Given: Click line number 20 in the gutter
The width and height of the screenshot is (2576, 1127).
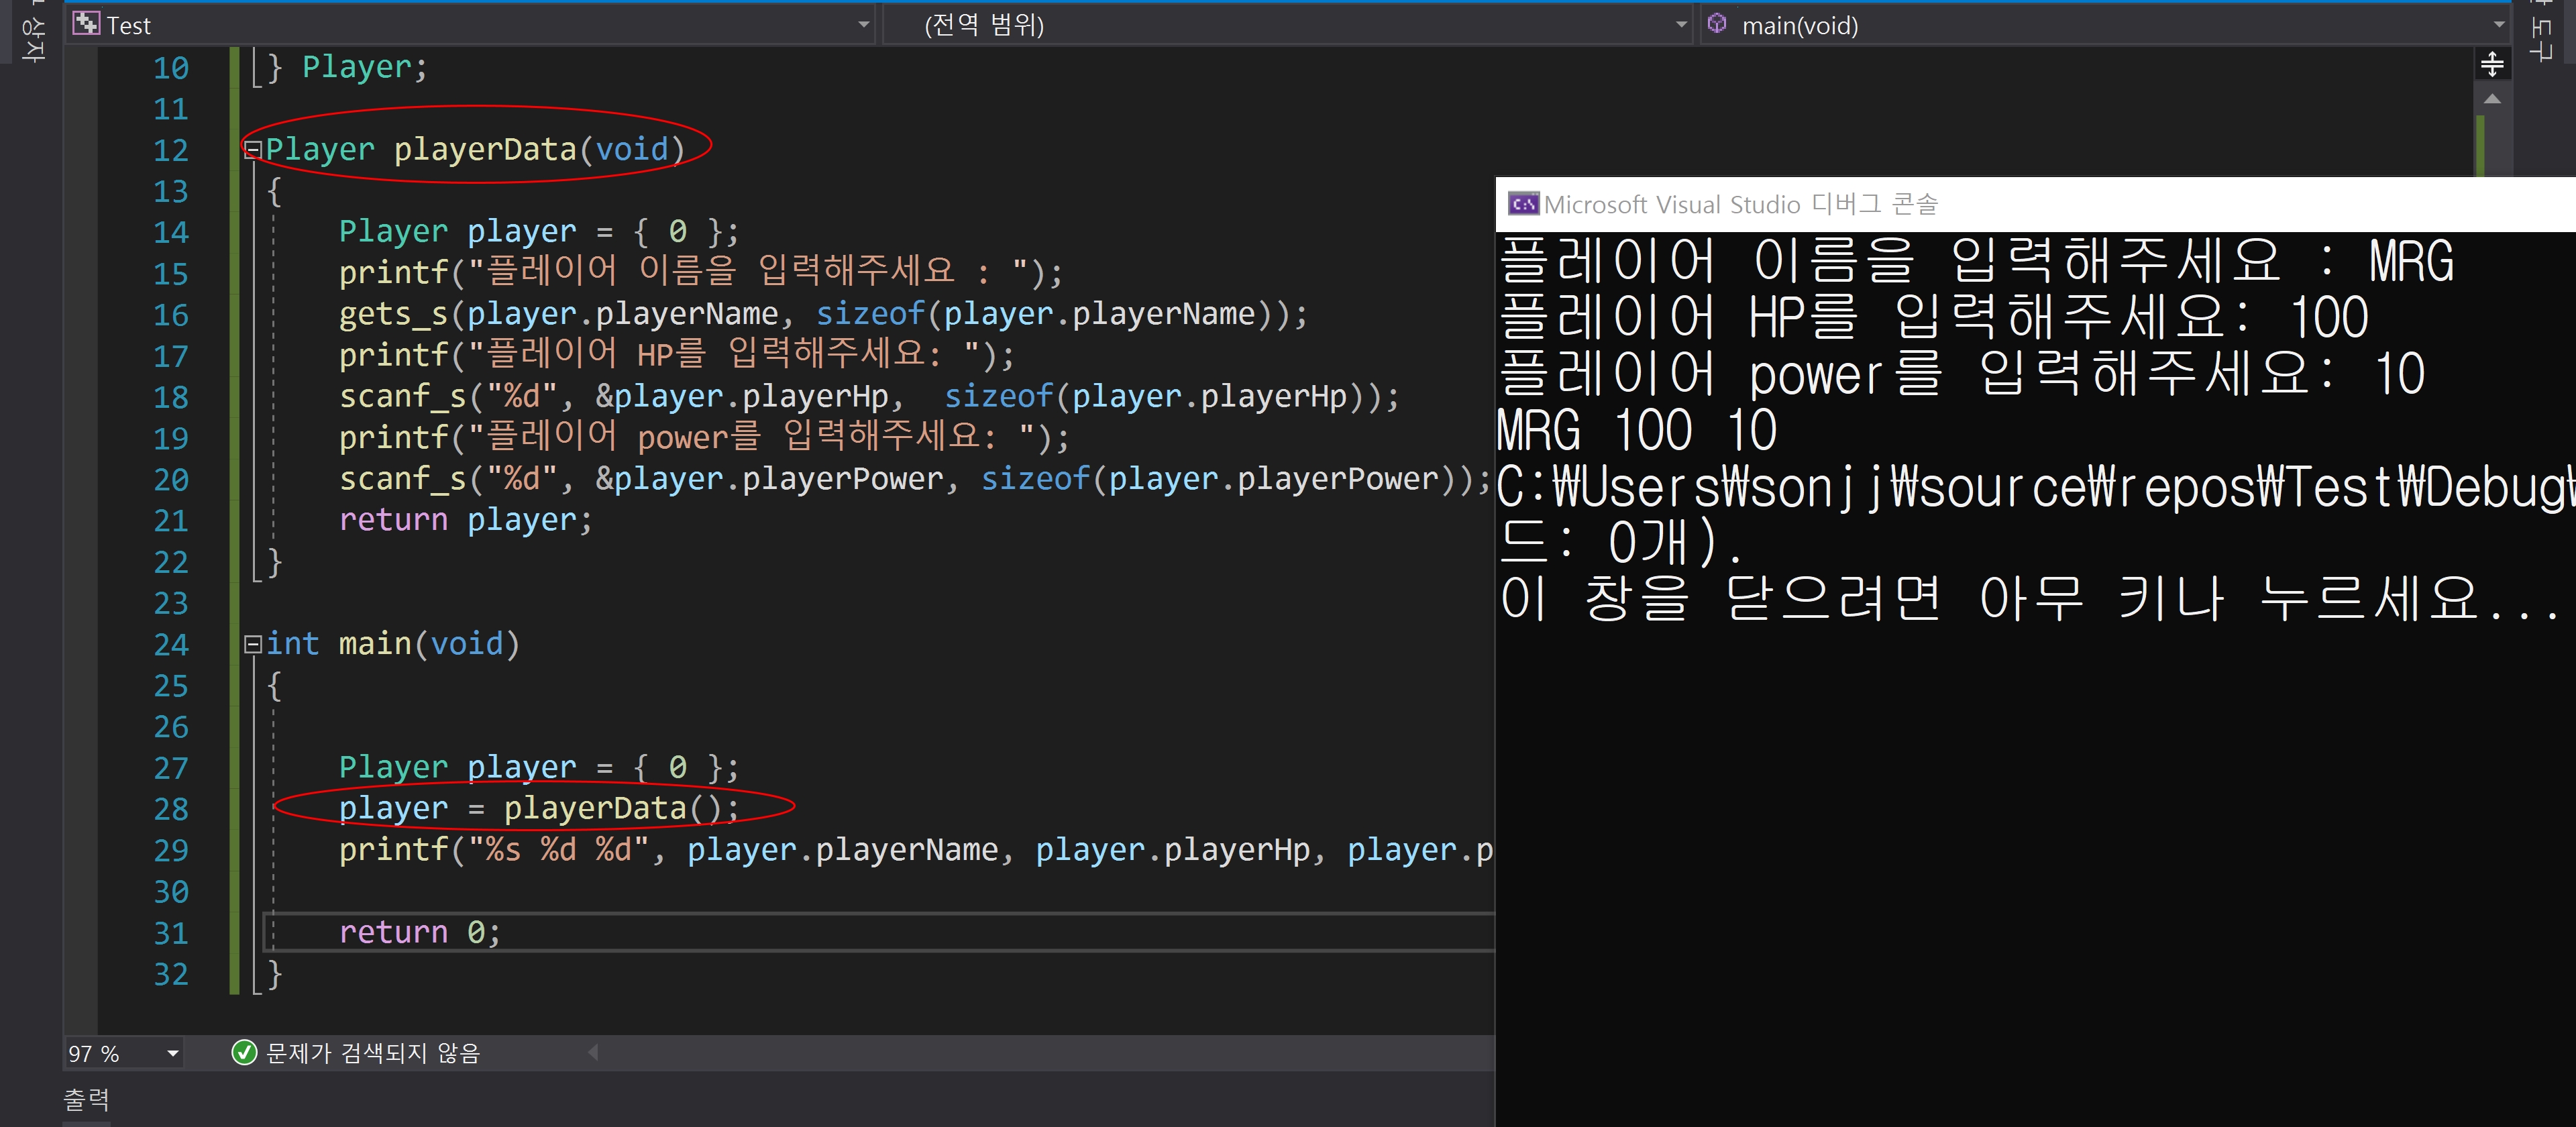Looking at the screenshot, I should pos(171,480).
